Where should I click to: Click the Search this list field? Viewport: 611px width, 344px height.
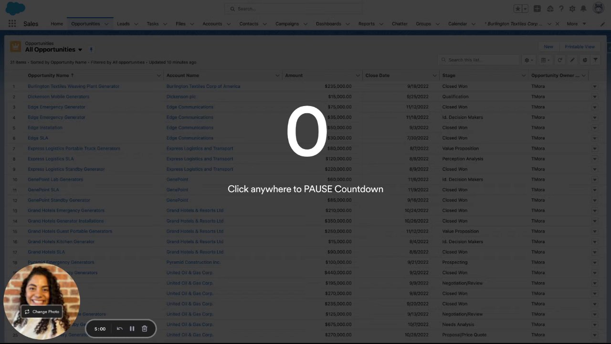479,60
